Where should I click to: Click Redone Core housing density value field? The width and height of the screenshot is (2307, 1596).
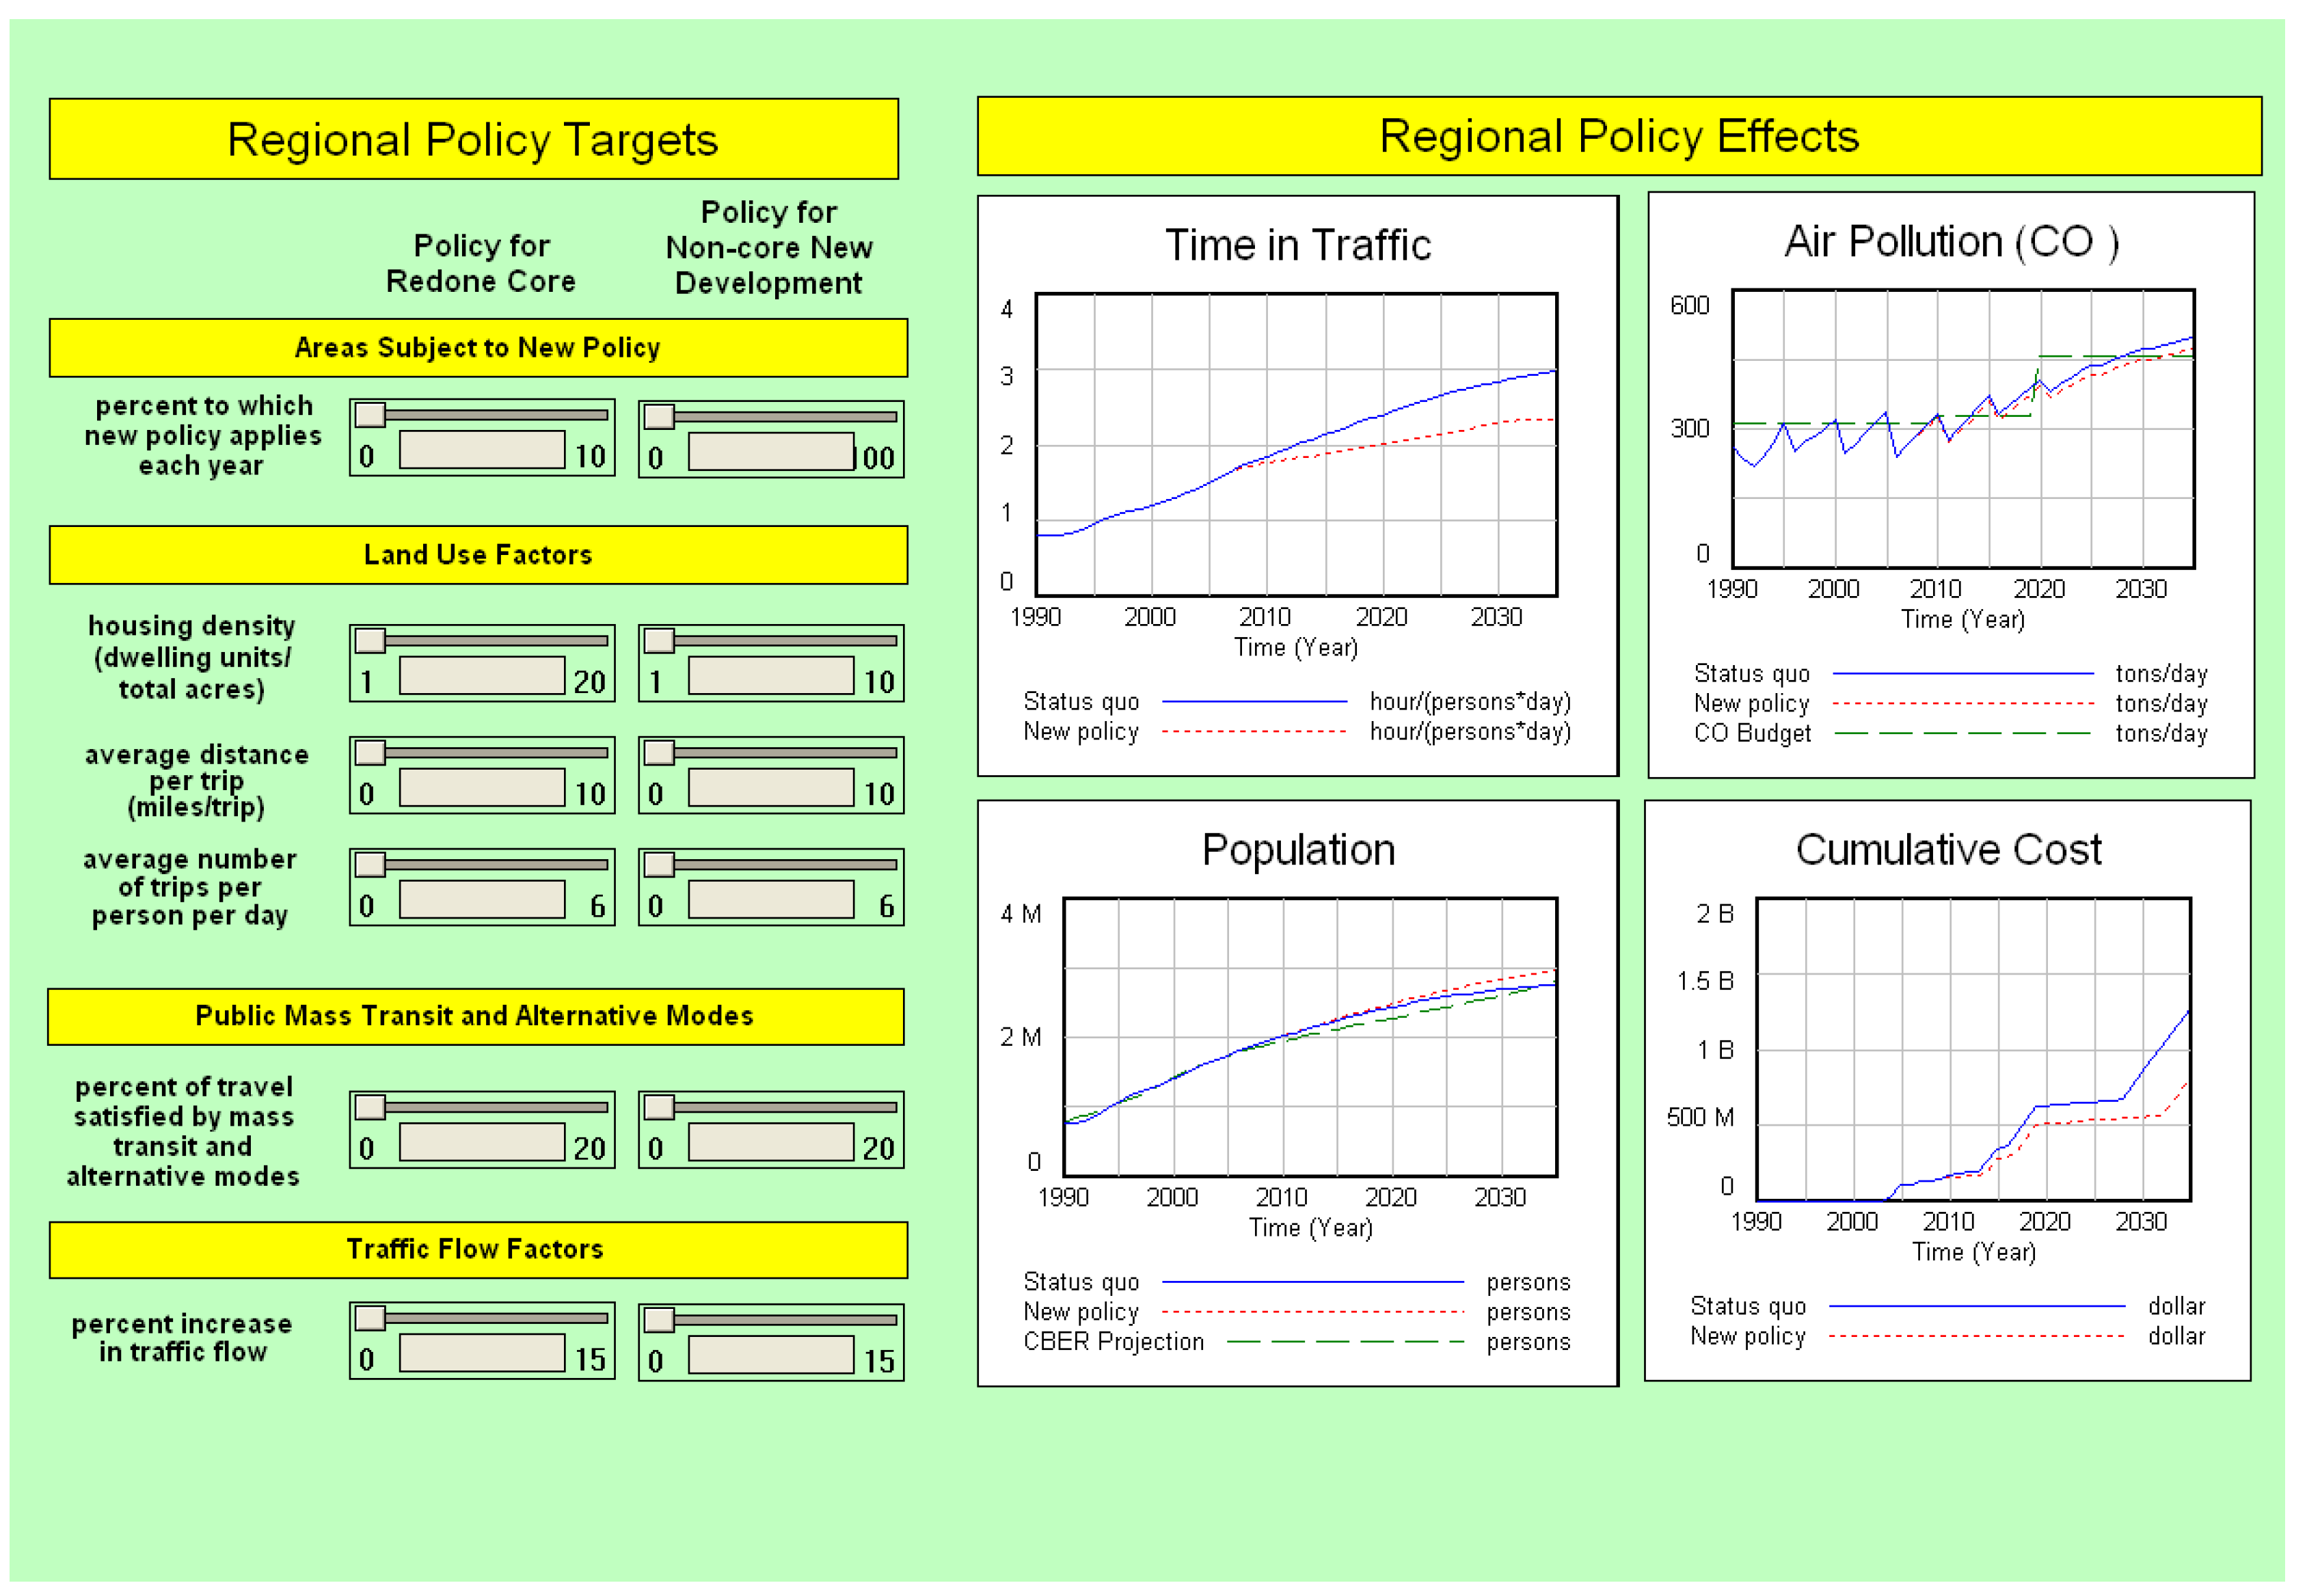click(x=482, y=676)
